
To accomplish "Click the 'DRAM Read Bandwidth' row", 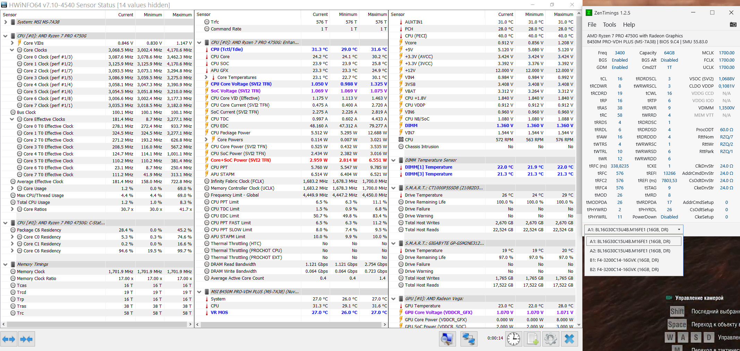I will (x=291, y=264).
